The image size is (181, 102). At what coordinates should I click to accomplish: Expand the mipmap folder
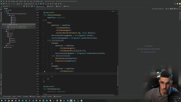pyautogui.click(x=6, y=35)
